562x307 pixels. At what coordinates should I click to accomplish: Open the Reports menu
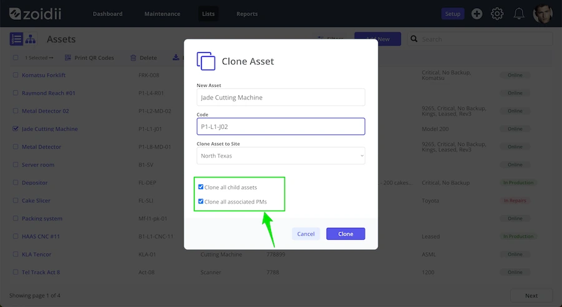pyautogui.click(x=247, y=14)
